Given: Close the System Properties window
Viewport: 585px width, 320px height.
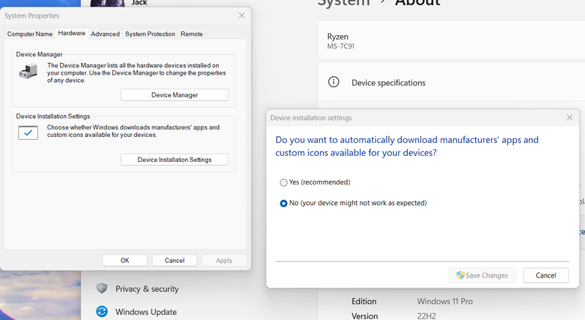Looking at the screenshot, I should [242, 15].
